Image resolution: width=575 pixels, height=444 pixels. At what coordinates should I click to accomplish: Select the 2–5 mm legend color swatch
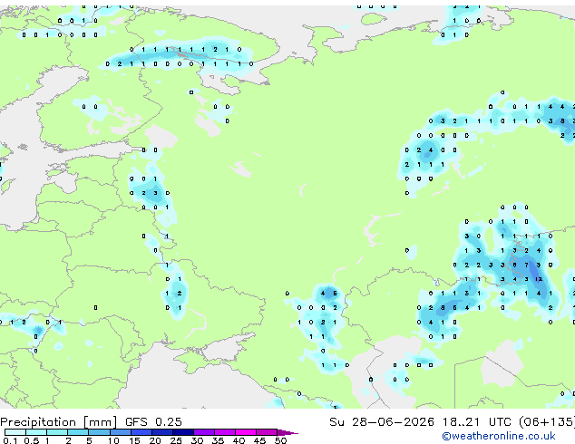pos(78,432)
